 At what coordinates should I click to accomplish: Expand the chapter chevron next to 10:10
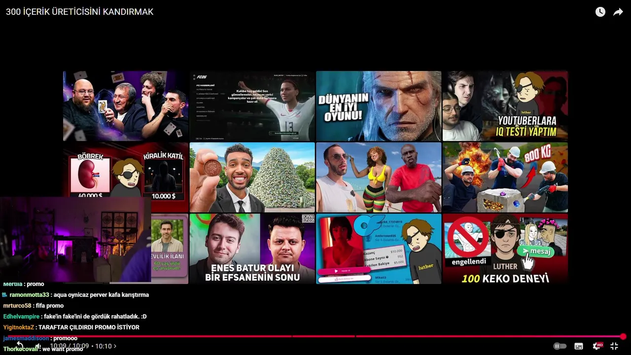click(x=115, y=346)
